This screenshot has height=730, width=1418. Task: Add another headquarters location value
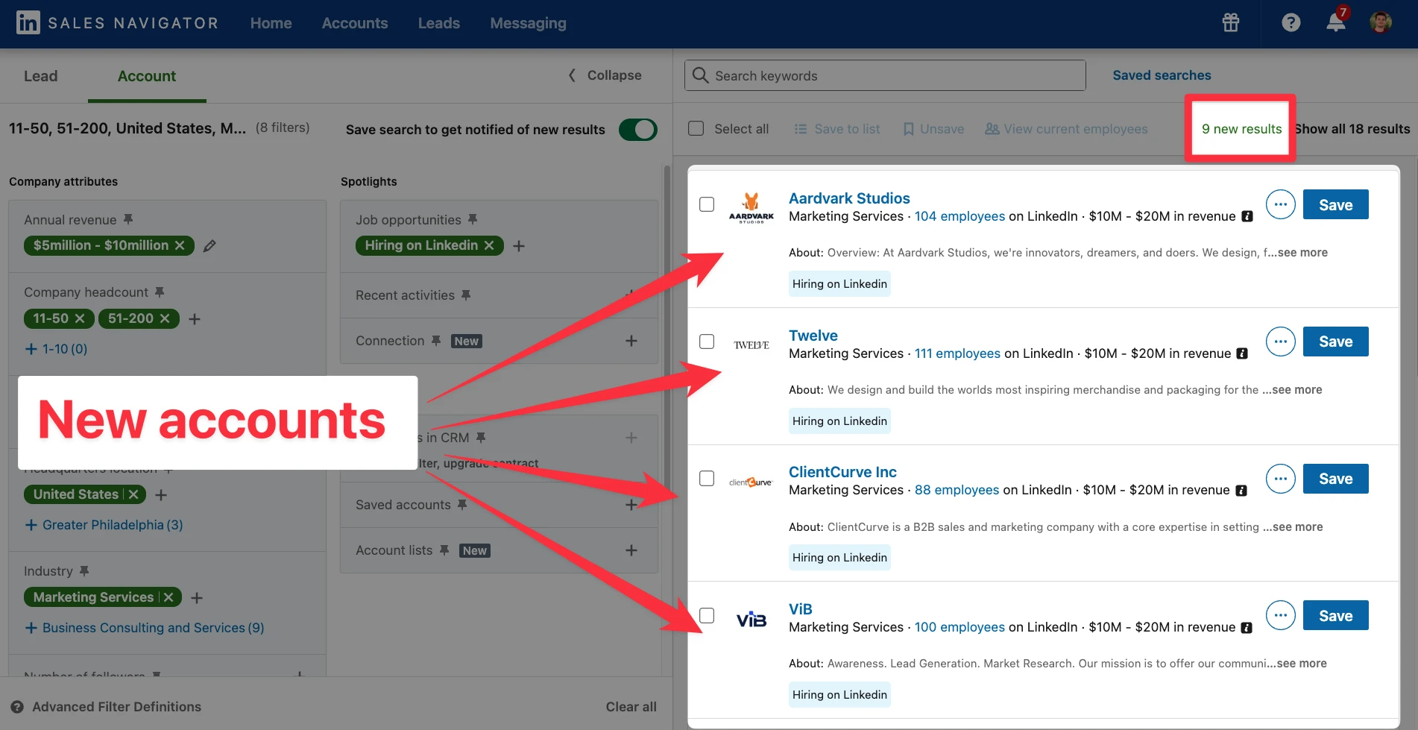pyautogui.click(x=161, y=495)
